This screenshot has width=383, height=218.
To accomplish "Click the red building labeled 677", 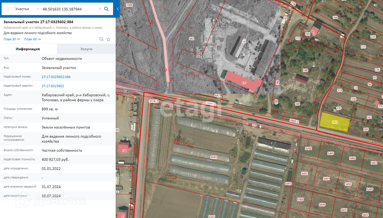I will click(244, 81).
